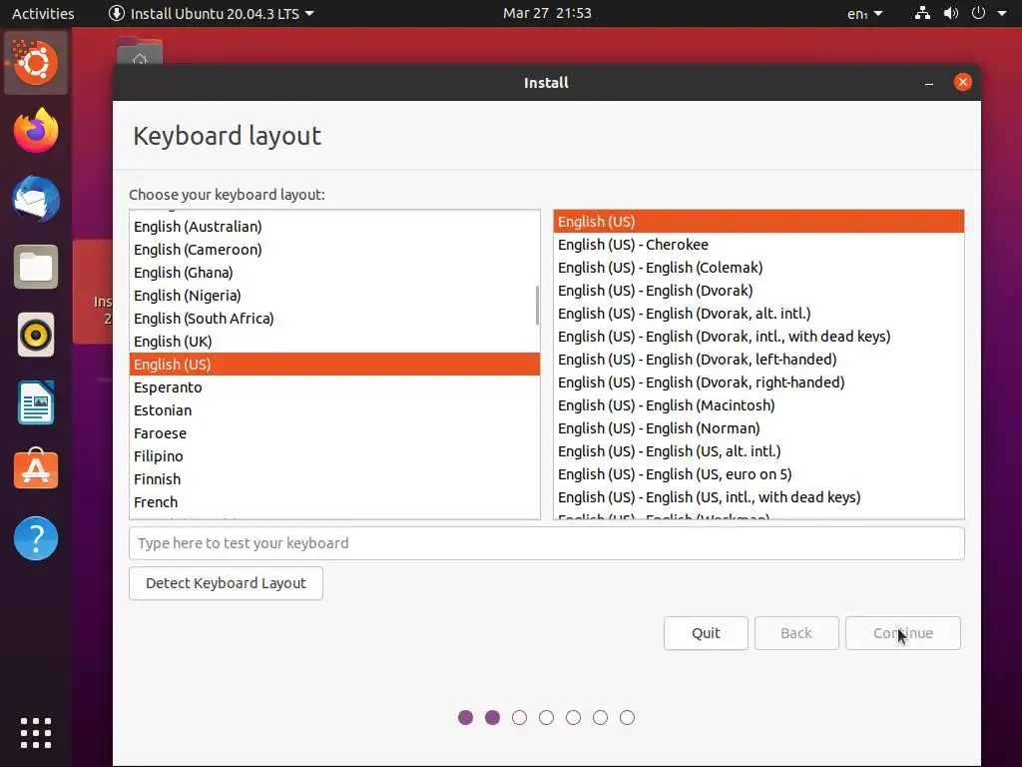
Task: Select US, intl., with dead keys variant
Action: 759,497
